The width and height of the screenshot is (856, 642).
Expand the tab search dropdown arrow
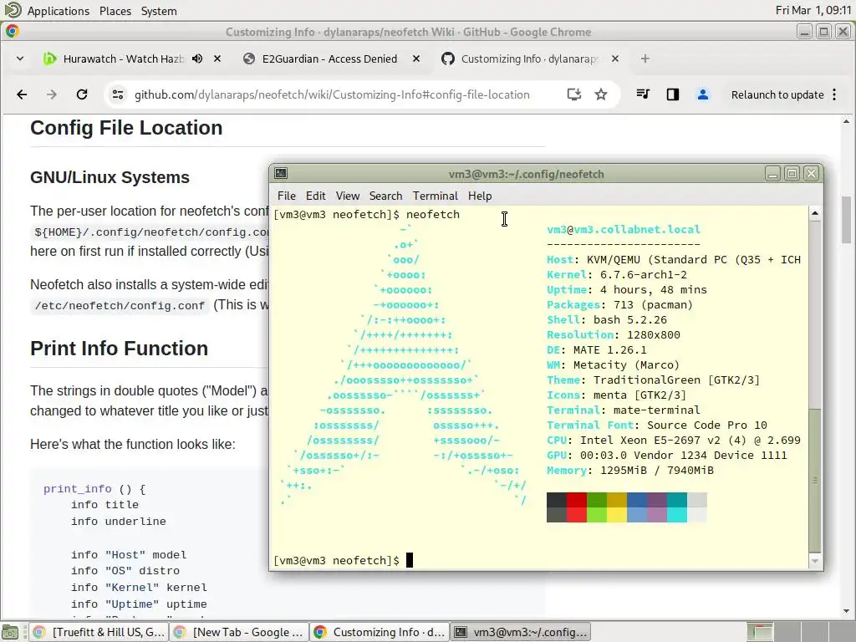coord(20,59)
